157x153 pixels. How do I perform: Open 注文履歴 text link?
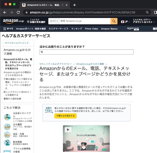[x=18, y=124]
